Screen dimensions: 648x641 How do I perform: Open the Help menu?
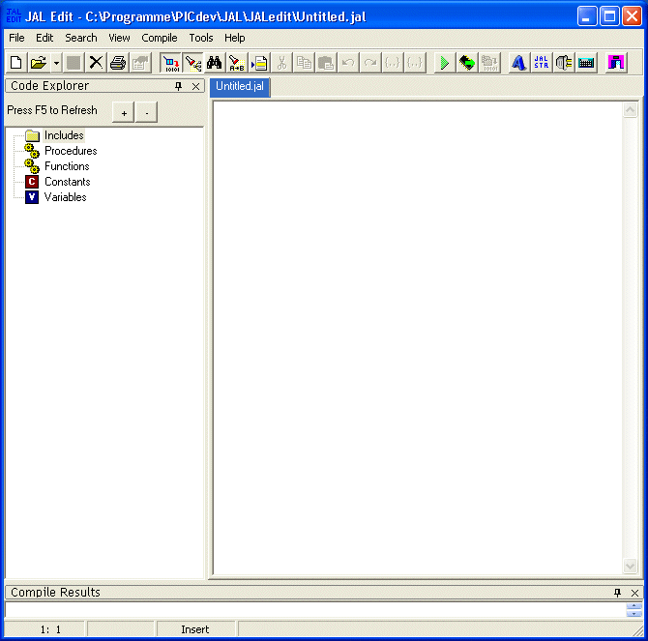tap(234, 38)
